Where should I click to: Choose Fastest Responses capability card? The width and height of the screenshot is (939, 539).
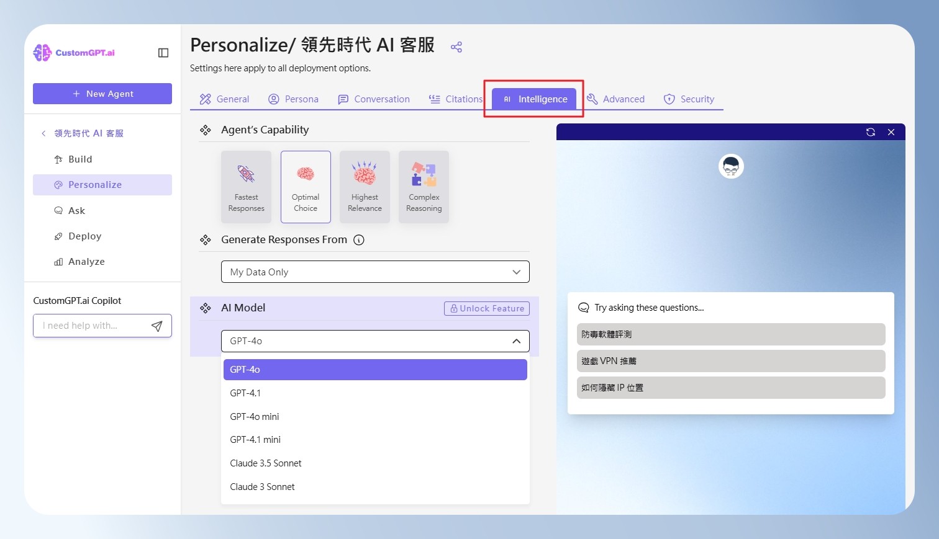click(247, 187)
